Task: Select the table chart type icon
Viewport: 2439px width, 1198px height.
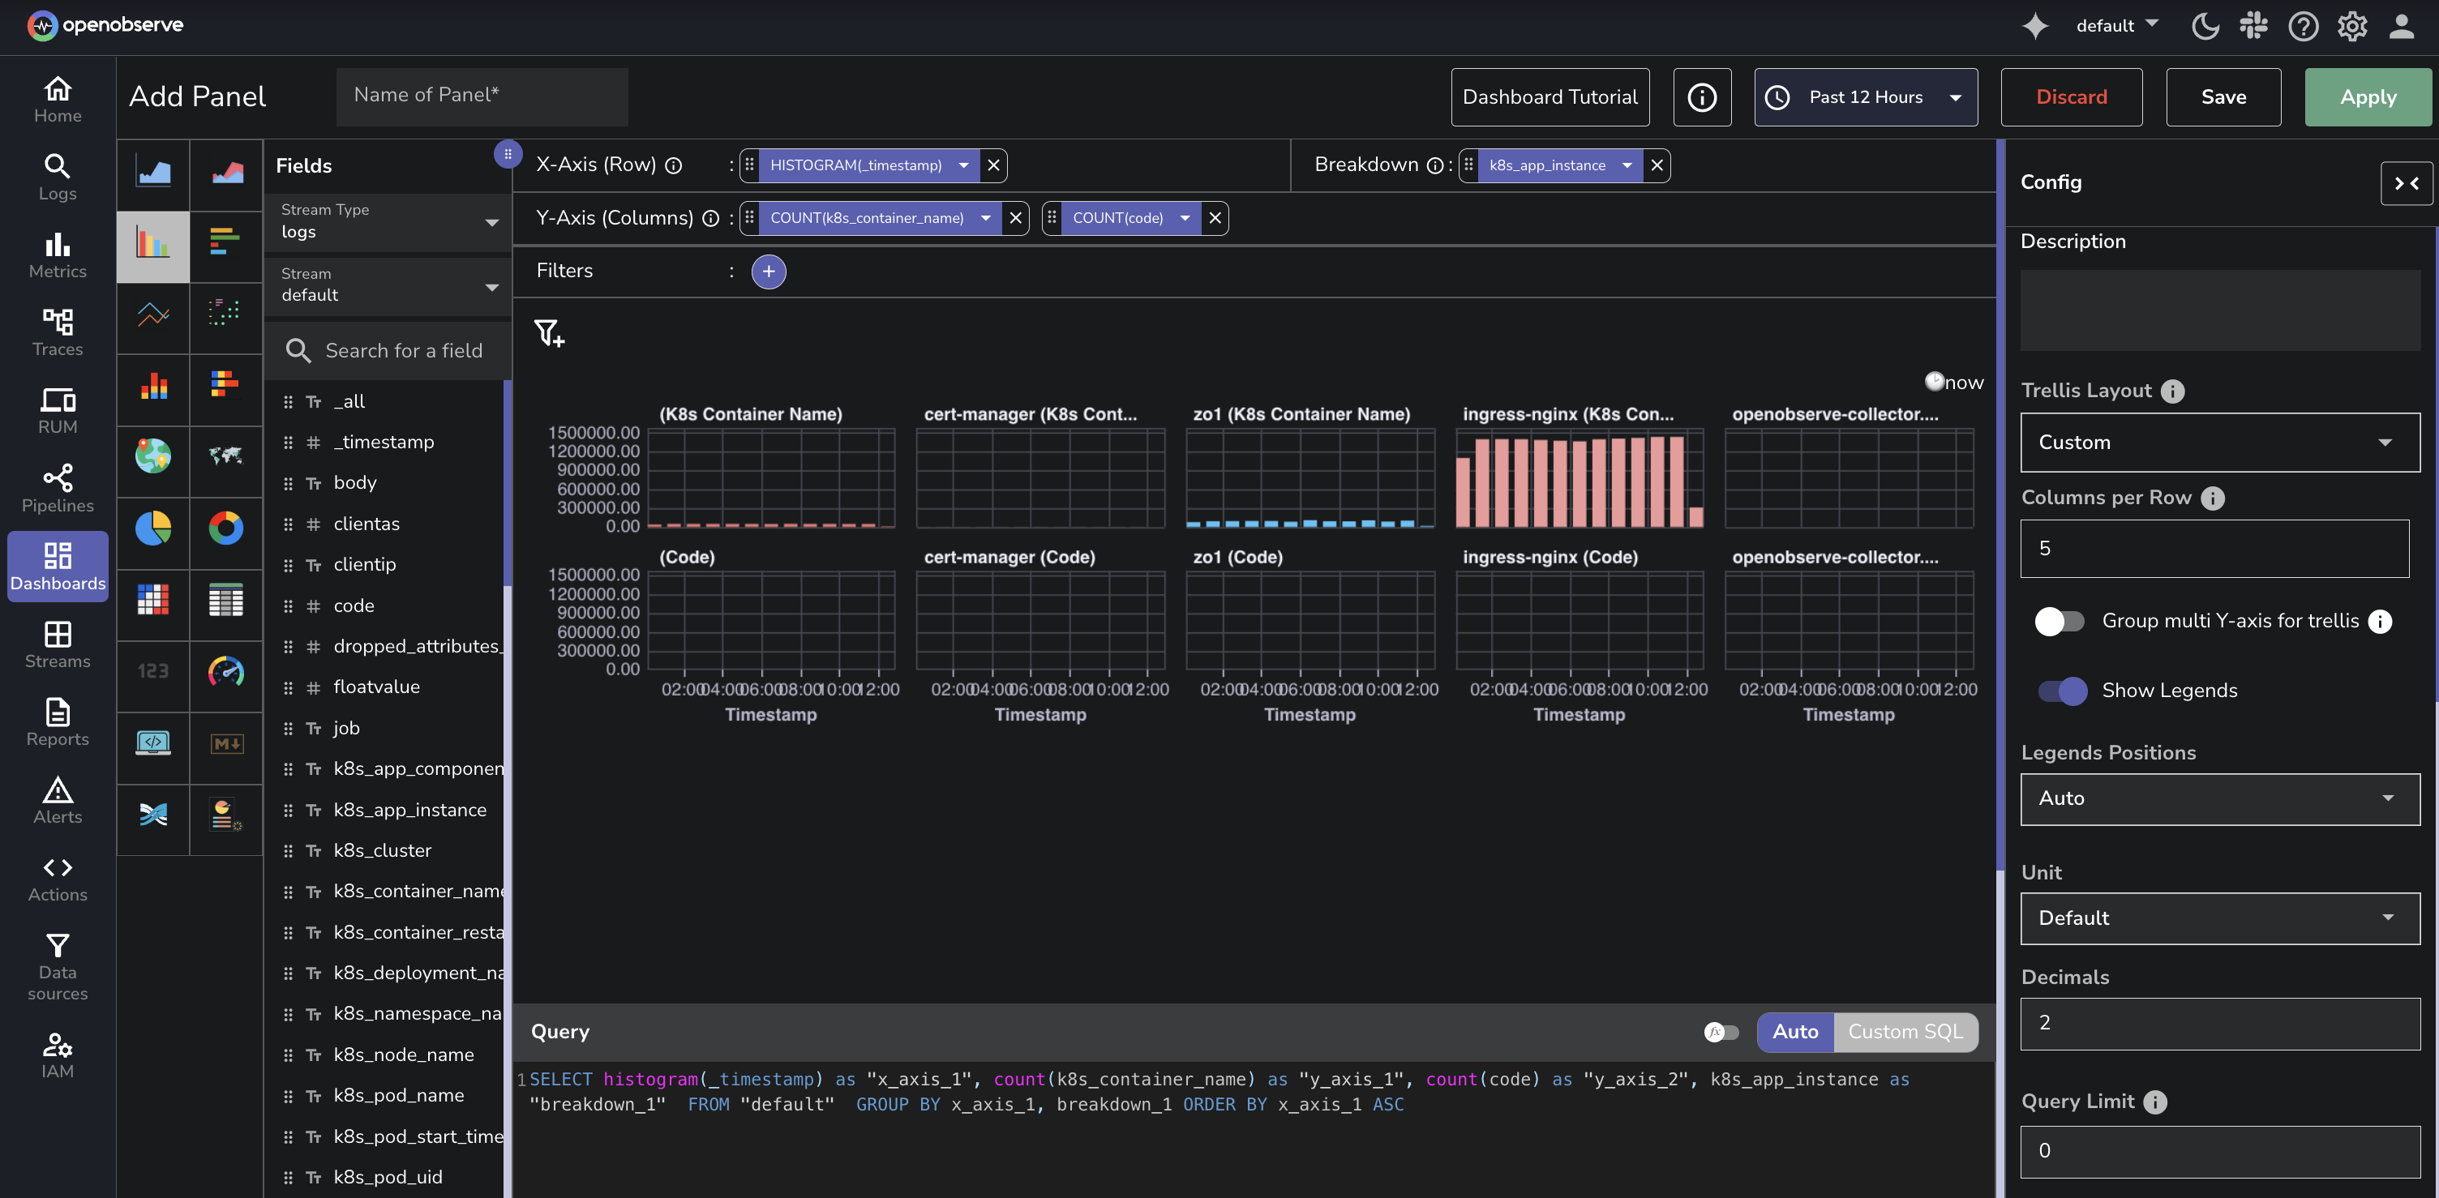Action: (x=225, y=600)
